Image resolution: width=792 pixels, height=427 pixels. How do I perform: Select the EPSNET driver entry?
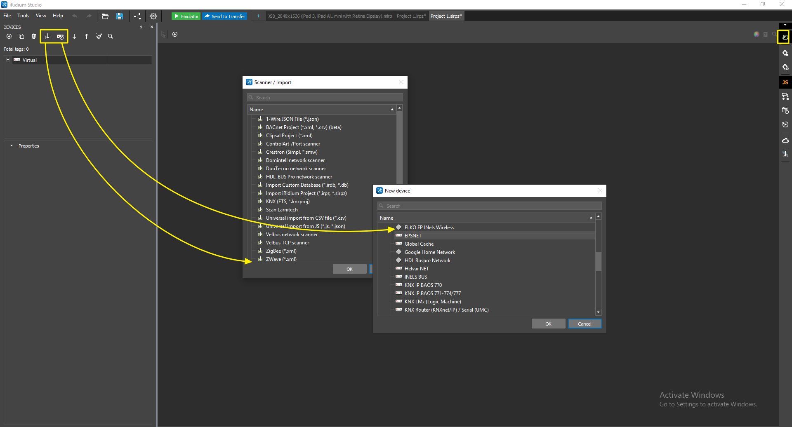point(413,235)
